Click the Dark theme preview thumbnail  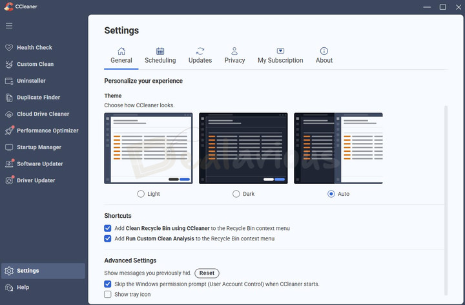pyautogui.click(x=243, y=149)
